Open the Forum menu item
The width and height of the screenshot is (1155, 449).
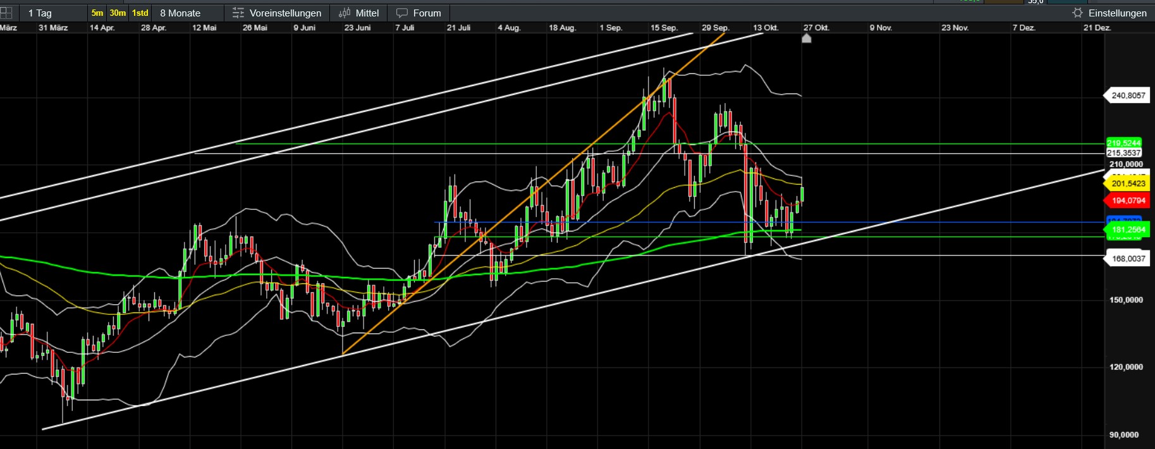427,13
